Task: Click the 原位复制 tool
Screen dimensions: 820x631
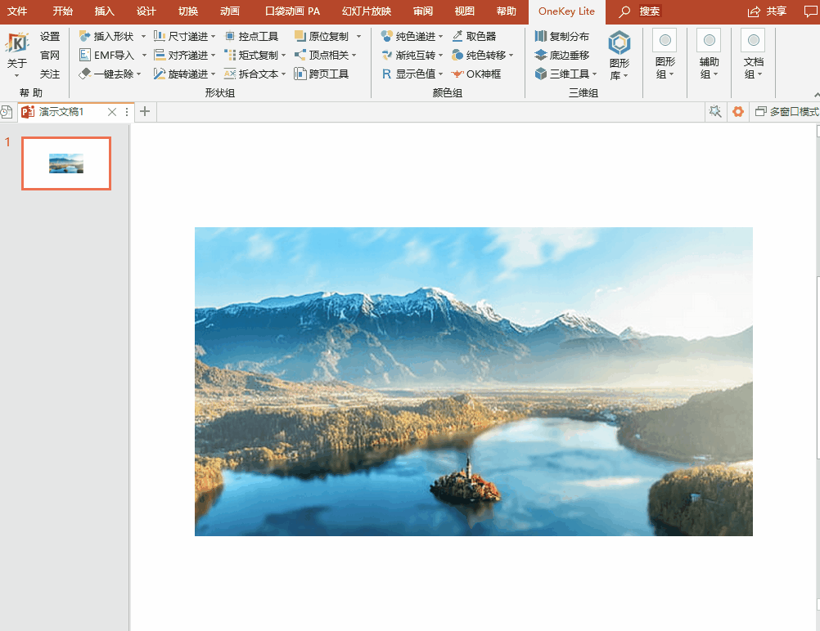Action: [x=322, y=37]
